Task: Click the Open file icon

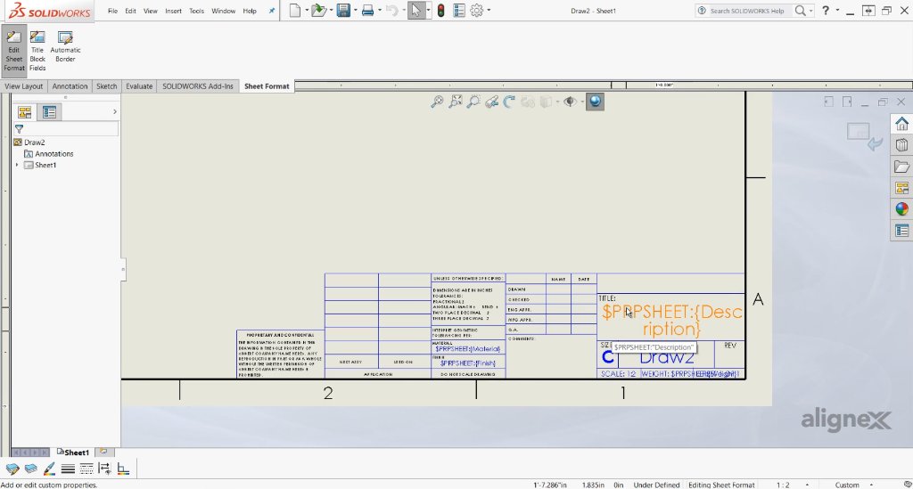Action: point(318,11)
